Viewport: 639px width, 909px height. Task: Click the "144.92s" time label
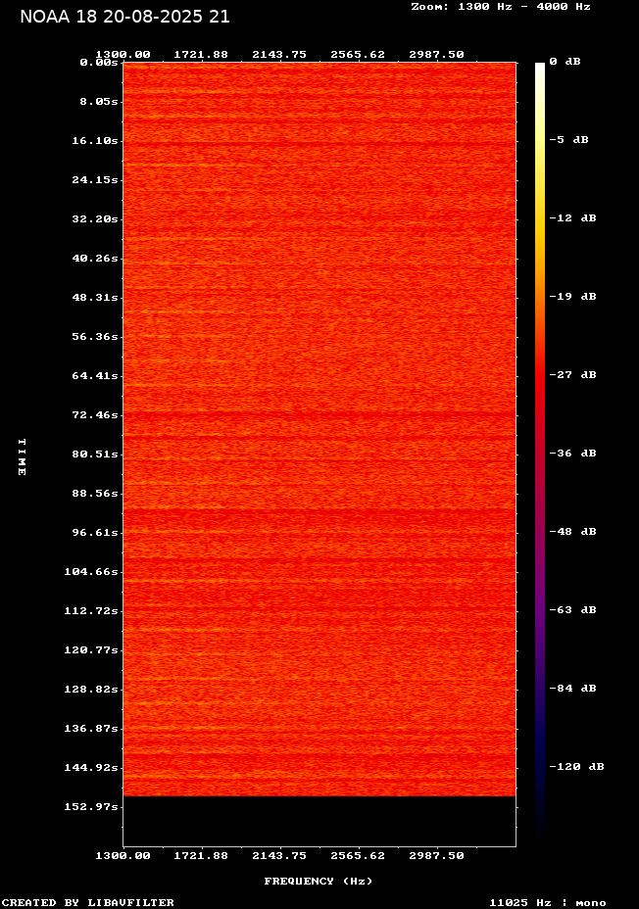[91, 768]
